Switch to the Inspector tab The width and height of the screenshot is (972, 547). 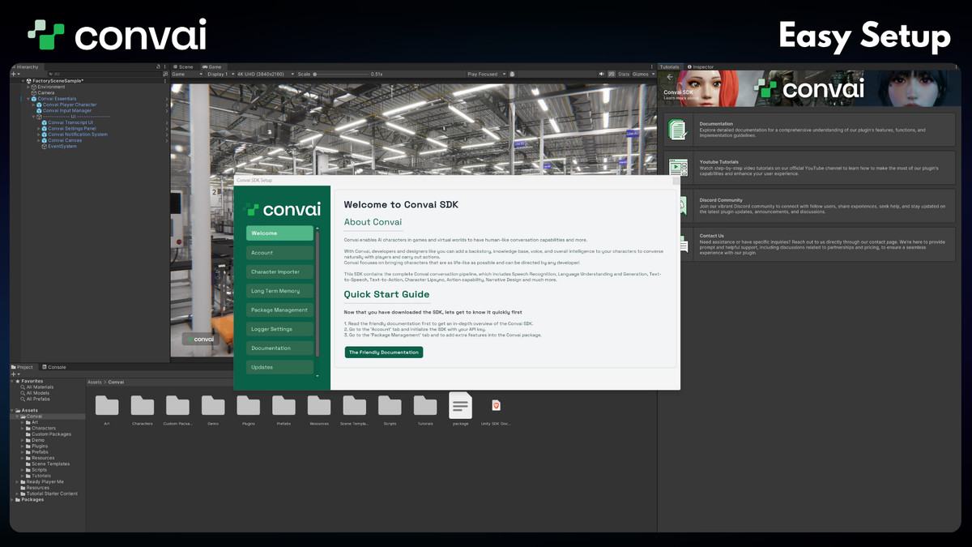pyautogui.click(x=701, y=67)
